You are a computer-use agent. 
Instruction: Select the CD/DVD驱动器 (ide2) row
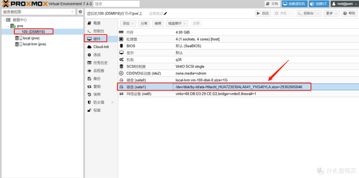coord(238,73)
